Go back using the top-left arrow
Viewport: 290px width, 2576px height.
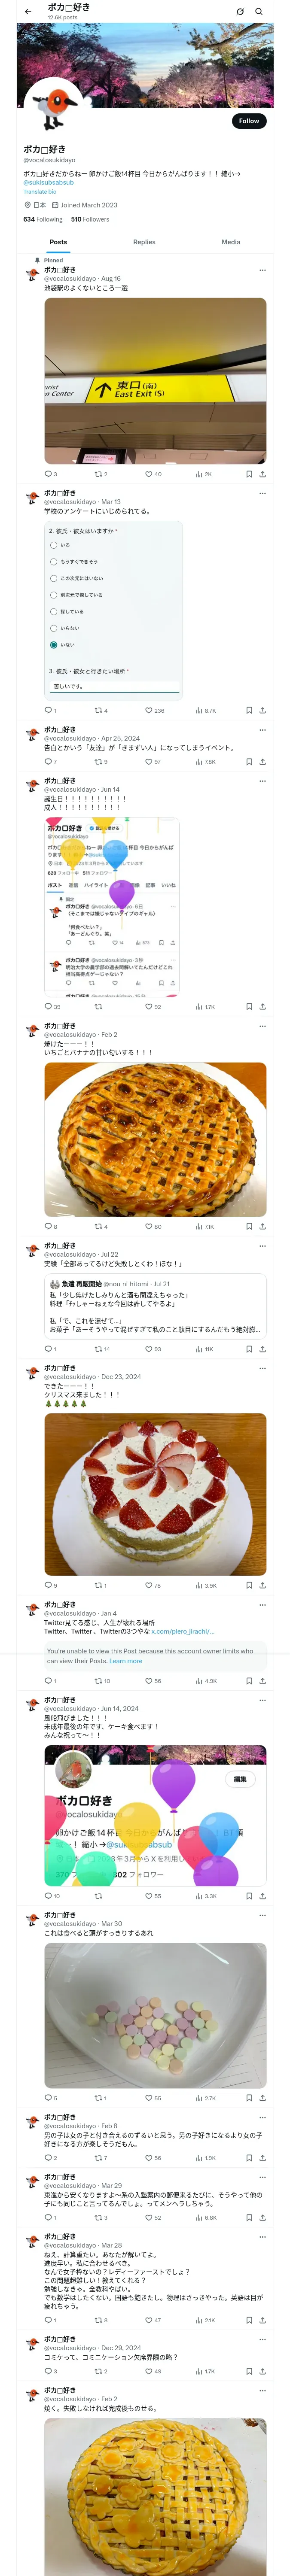[28, 12]
